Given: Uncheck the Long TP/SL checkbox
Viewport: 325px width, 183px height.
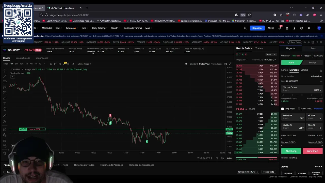Looking at the screenshot, I should click(x=283, y=109).
